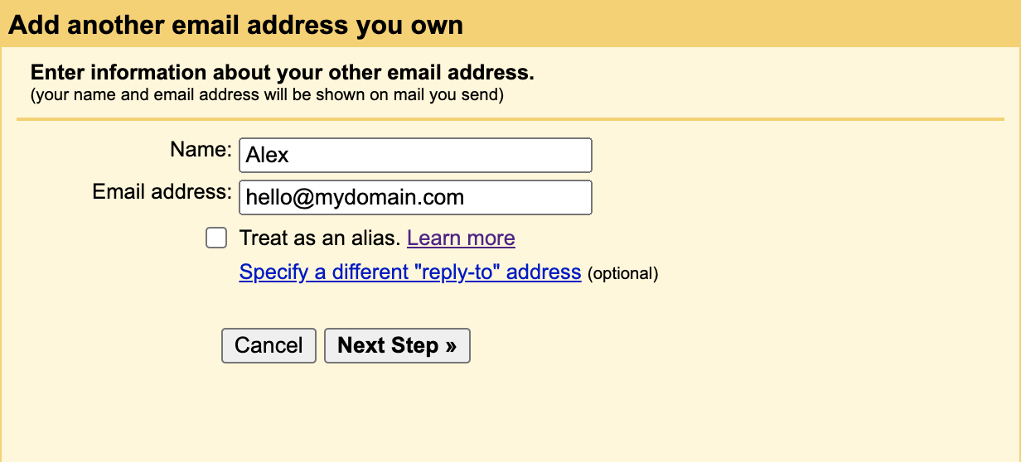The height and width of the screenshot is (462, 1021).
Task: Click the "Add another email address you own" heading
Action: [x=235, y=25]
